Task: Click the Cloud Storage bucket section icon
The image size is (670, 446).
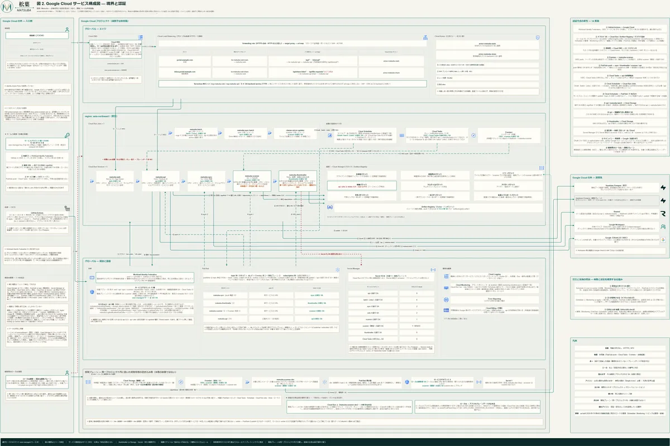Action: coord(540,167)
